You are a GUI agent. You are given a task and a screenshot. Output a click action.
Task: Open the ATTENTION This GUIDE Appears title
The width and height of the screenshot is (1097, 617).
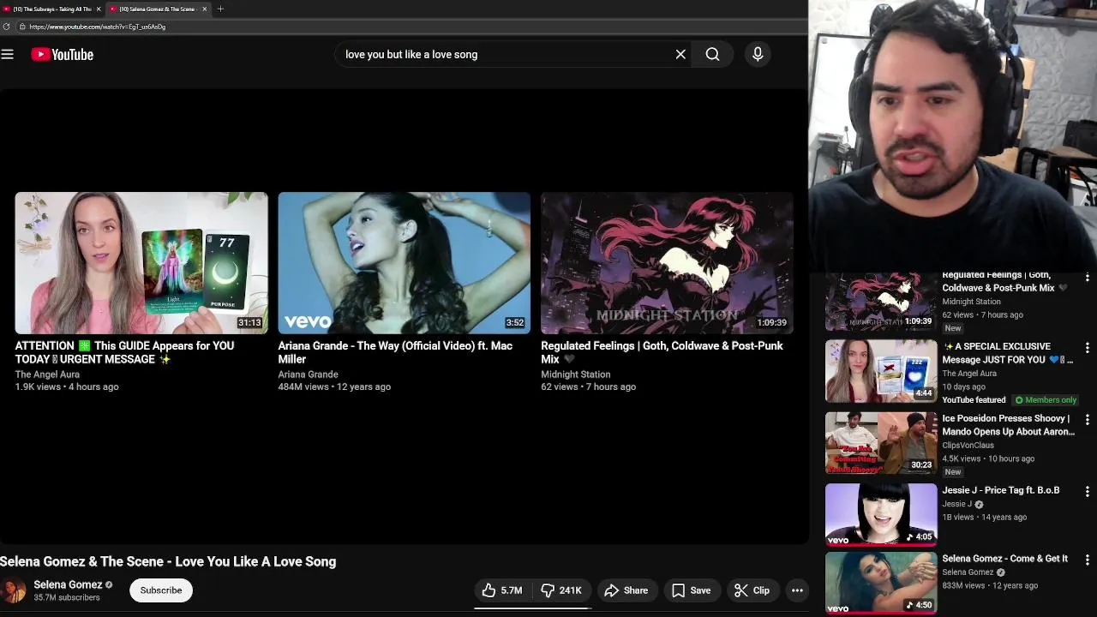124,352
